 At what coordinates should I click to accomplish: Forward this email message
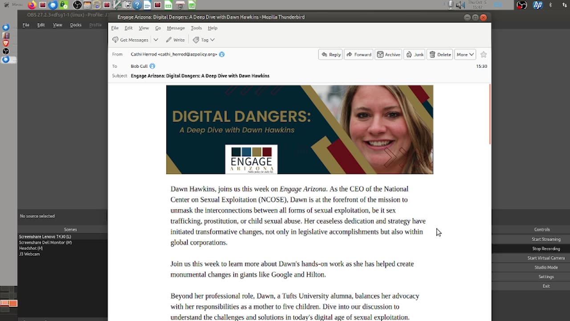(x=358, y=54)
